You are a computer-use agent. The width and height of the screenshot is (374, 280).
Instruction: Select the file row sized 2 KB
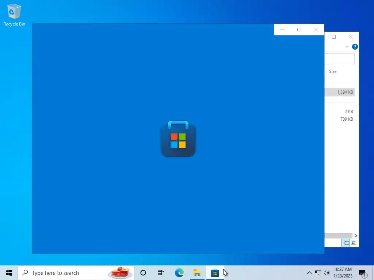click(339, 112)
